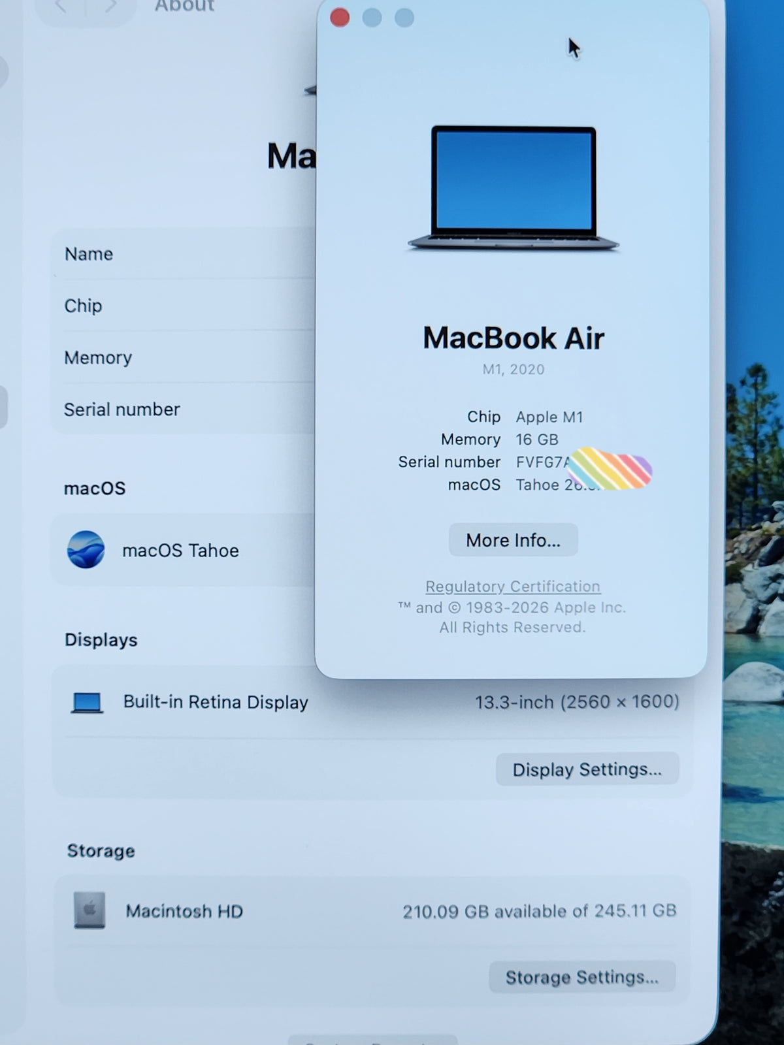The width and height of the screenshot is (784, 1045).
Task: Zoom the About This Mac window
Action: [x=404, y=18]
